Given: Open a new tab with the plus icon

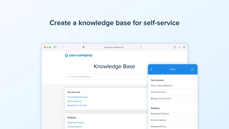Looking at the screenshot, I should pos(179,47).
